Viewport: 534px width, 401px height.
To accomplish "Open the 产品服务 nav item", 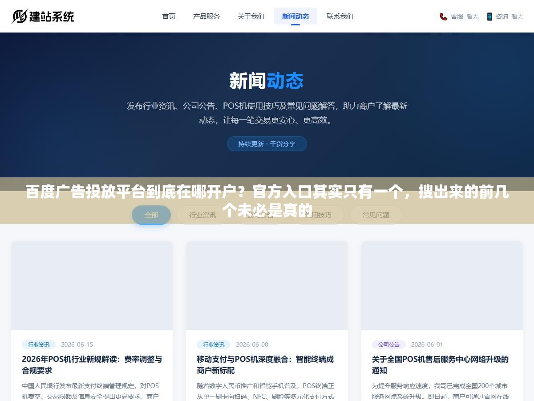I will pyautogui.click(x=206, y=16).
